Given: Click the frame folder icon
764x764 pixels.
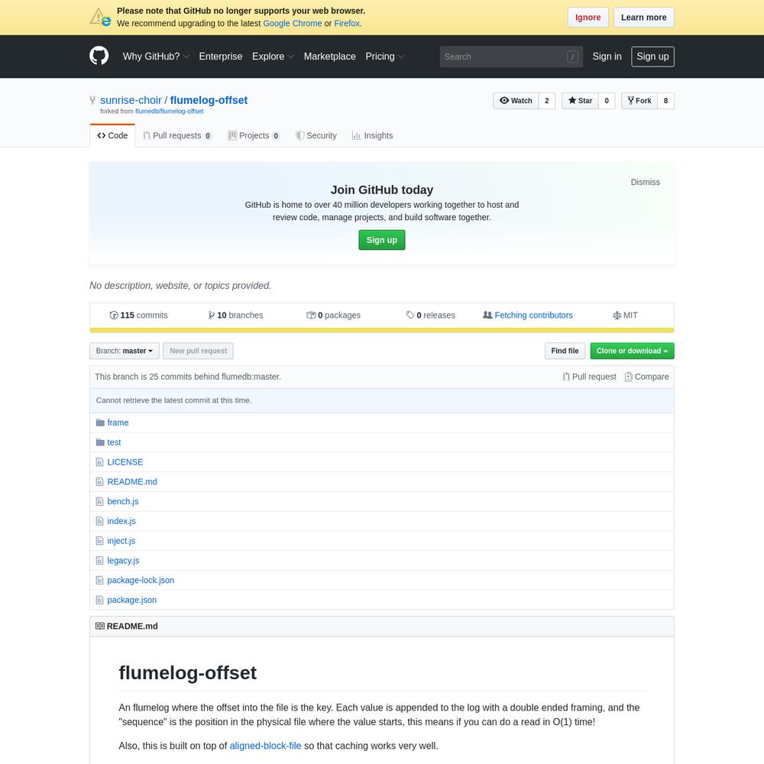Looking at the screenshot, I should click(100, 422).
